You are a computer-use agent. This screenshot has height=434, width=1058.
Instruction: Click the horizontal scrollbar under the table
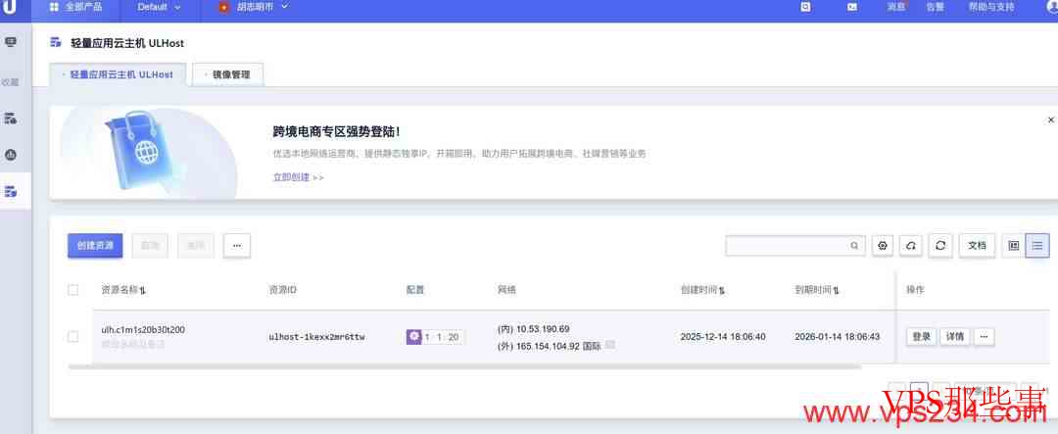point(465,366)
